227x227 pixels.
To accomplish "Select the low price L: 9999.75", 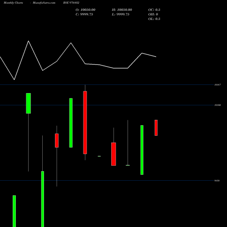I will (x=121, y=15).
